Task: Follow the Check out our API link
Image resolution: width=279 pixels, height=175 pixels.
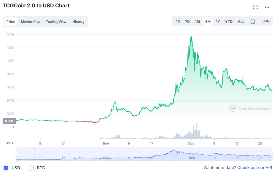Action: pos(255,168)
